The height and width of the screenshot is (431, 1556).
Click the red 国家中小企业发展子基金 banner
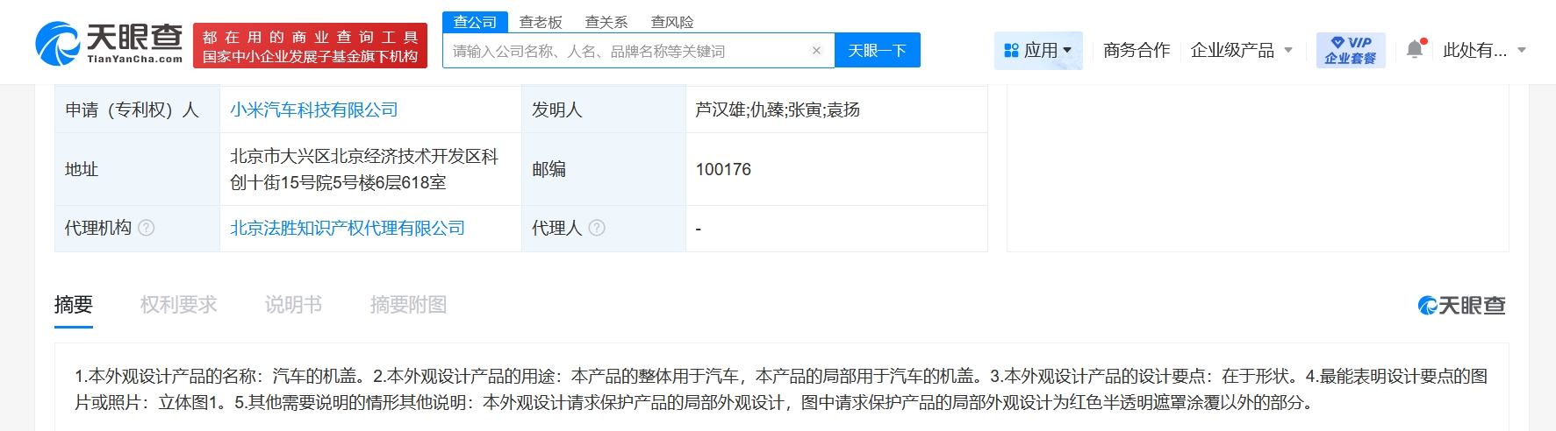point(310,46)
